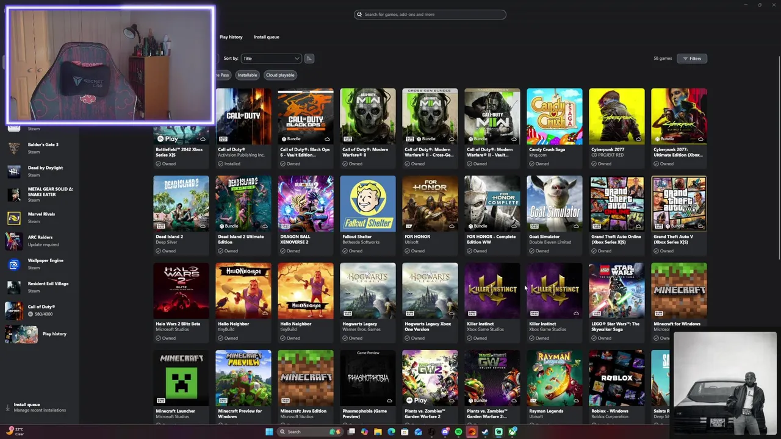Screen dimensions: 781x439
Task: Click cloud icon on Goat Simulator tile
Action: 576,226
